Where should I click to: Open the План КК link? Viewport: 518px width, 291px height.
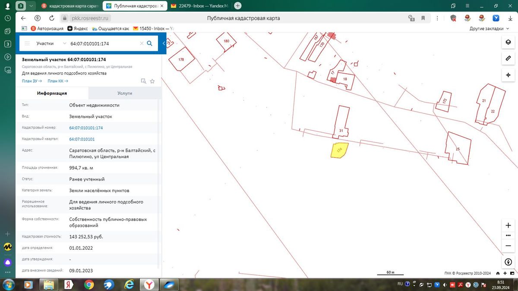pos(58,81)
